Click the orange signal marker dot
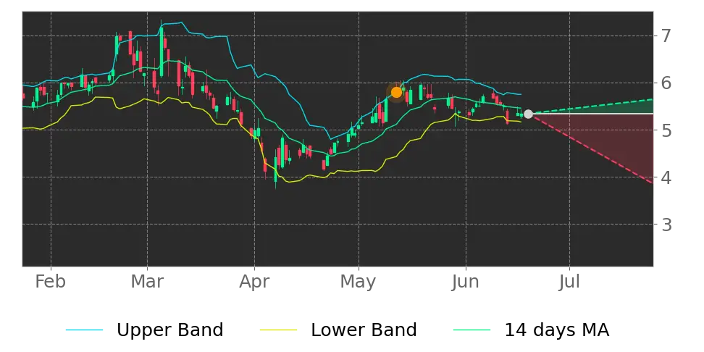The width and height of the screenshot is (704, 352). [396, 93]
